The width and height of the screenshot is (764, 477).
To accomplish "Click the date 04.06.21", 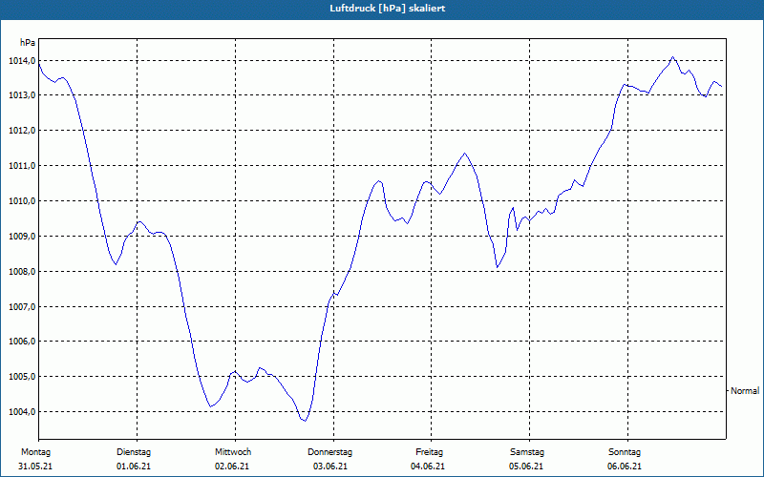I will coord(428,467).
